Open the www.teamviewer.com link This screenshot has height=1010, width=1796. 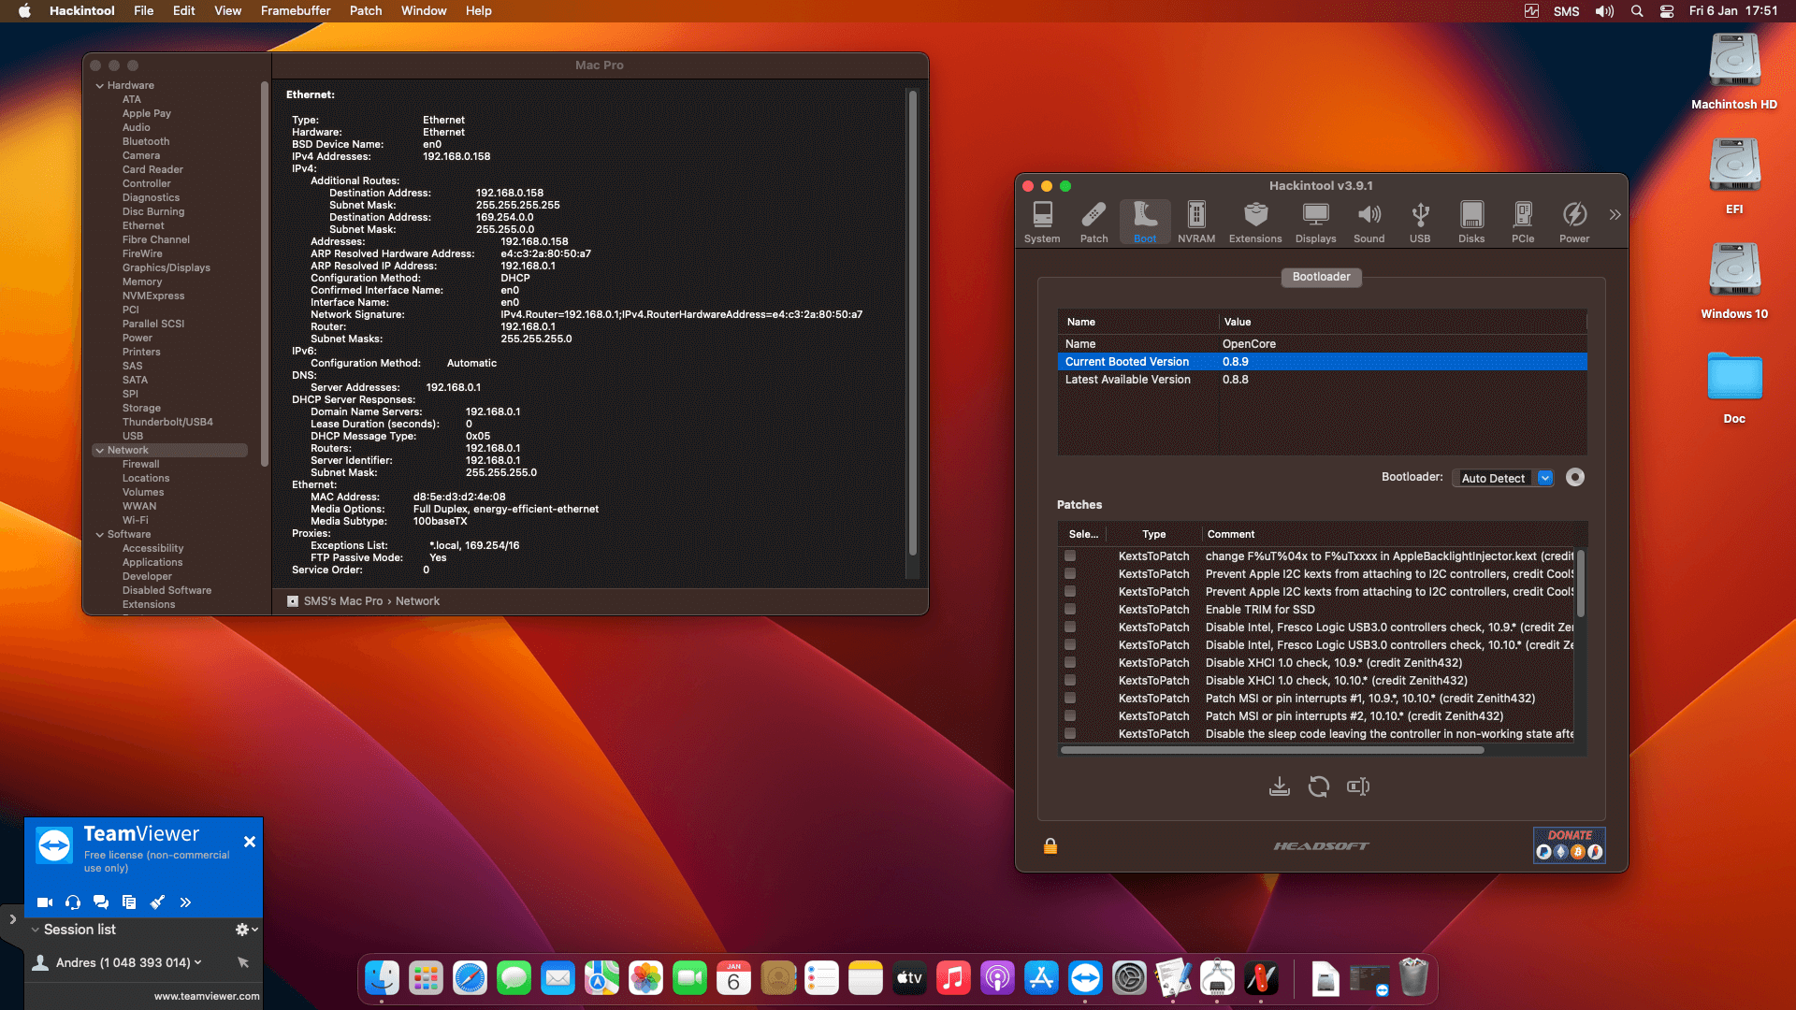[x=206, y=996]
